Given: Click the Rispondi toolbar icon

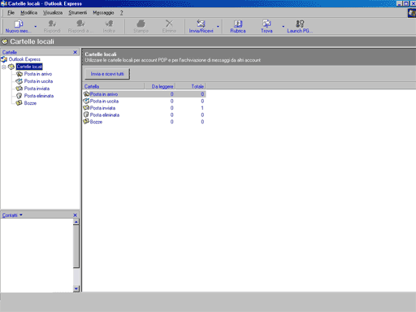Looking at the screenshot, I should [52, 24].
